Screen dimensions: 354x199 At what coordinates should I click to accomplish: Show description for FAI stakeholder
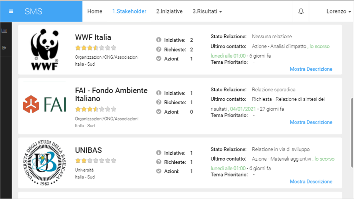pos(311,122)
